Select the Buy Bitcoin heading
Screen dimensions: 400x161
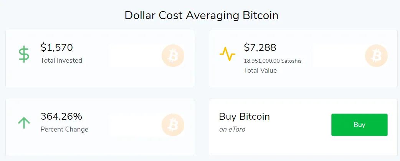pos(245,117)
